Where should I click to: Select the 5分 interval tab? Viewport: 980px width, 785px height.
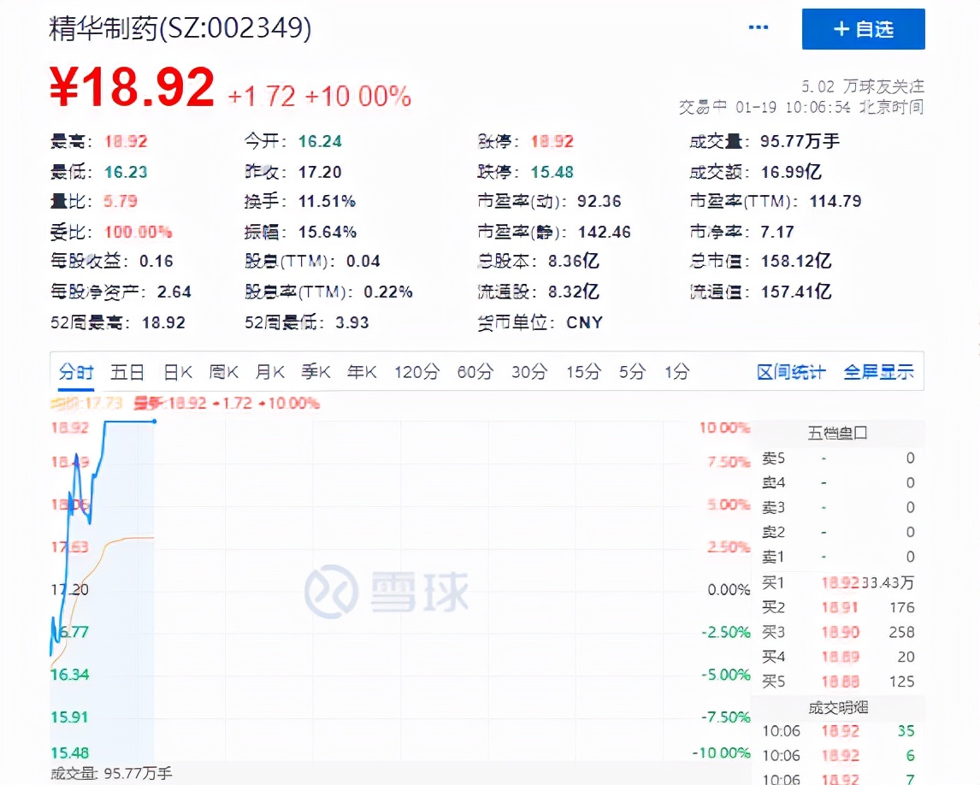point(633,372)
